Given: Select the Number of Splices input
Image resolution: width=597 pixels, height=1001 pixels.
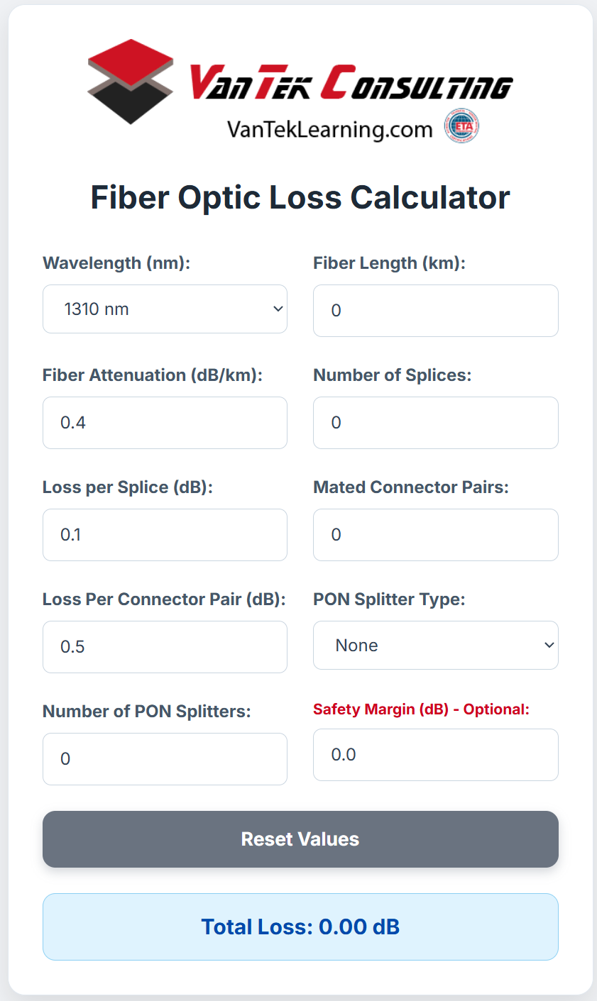Looking at the screenshot, I should click(x=435, y=423).
